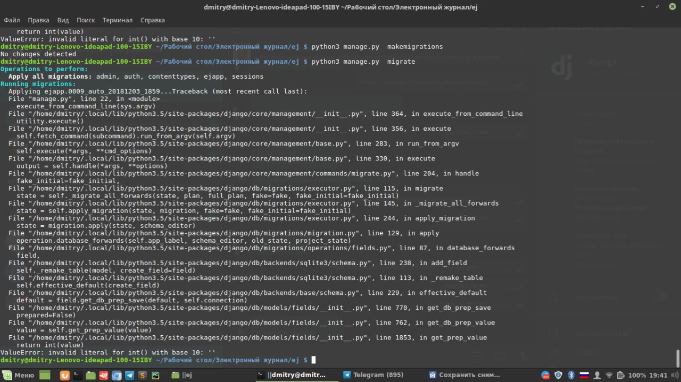The image size is (681, 382).
Task: Click the cursor at the last terminal prompt
Action: tap(313, 360)
